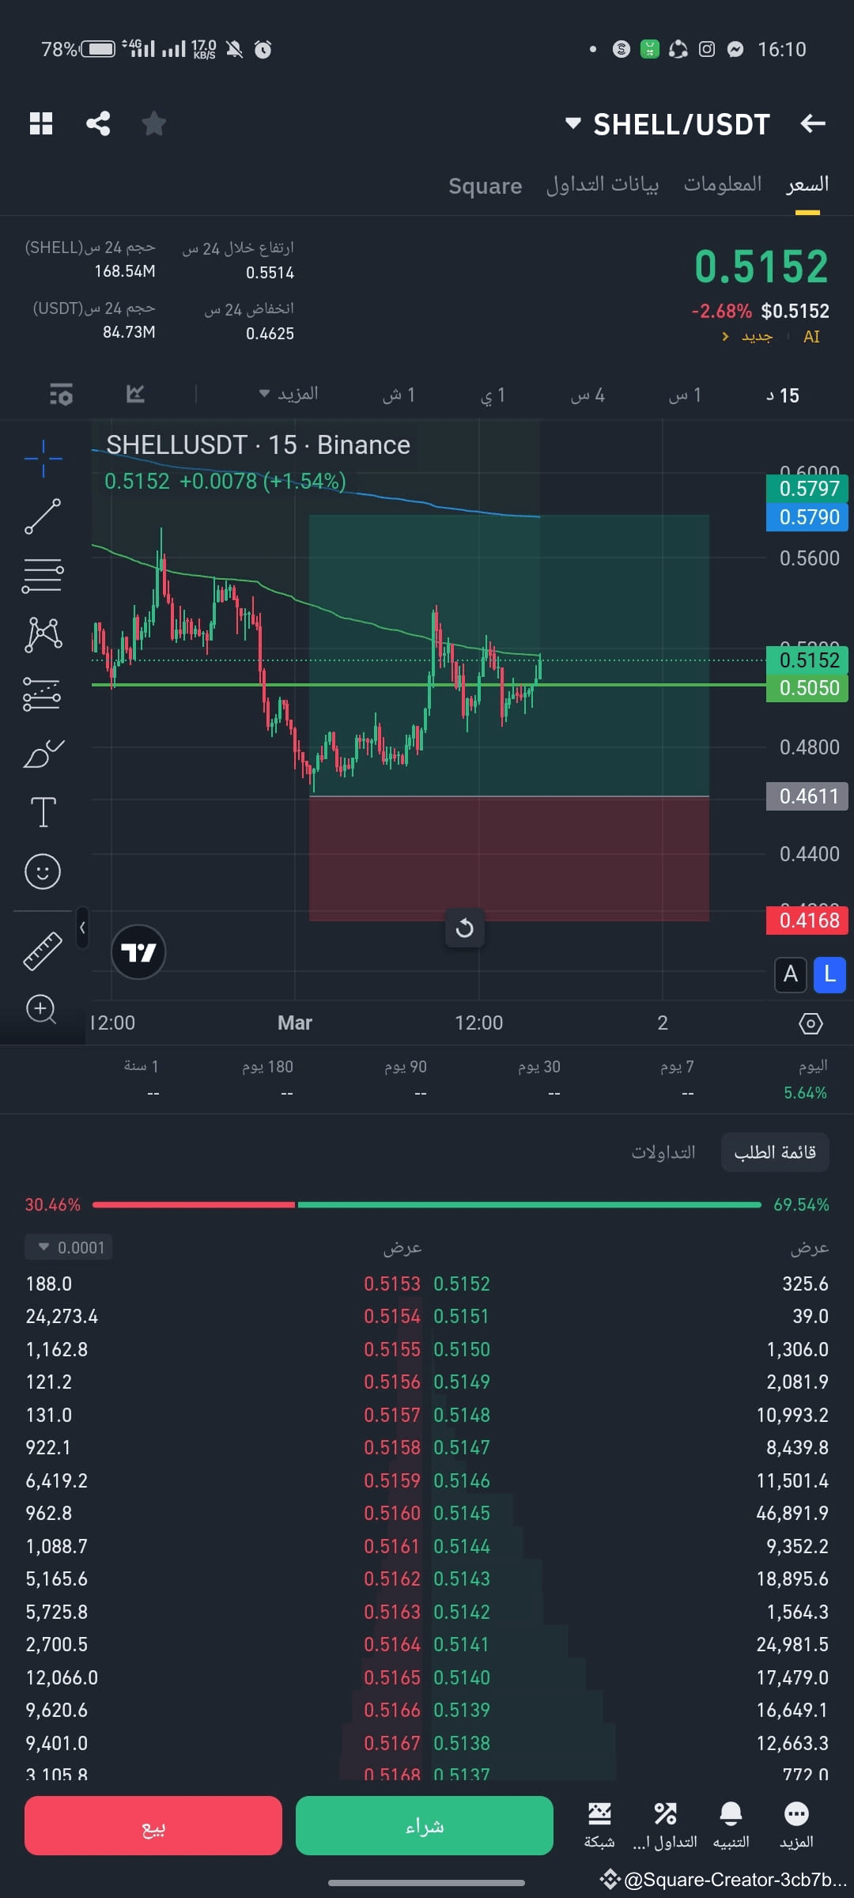Tap the Instagram notification icon
854x1898 pixels.
(x=707, y=49)
